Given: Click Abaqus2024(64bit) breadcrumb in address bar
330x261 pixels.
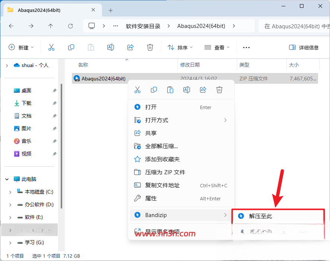Looking at the screenshot, I should tap(201, 26).
